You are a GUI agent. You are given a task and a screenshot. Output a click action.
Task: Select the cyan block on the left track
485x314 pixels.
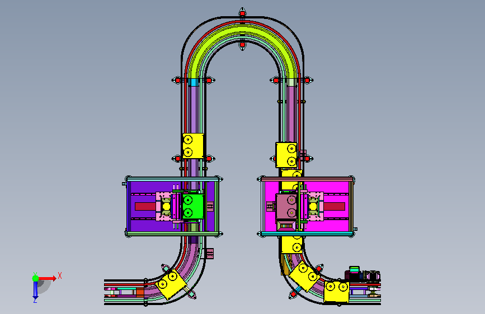point(193,82)
